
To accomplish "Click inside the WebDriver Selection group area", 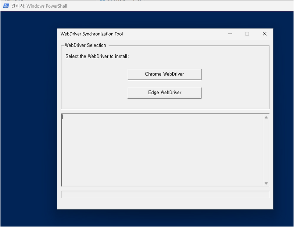I will point(92,81).
